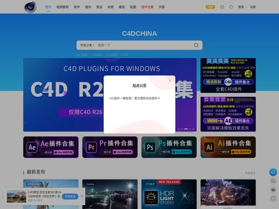
Task: Open the HDR Light Studio post thumbnail
Action: point(169,194)
